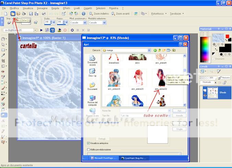Select the Red Eye tool
Image resolution: width=232 pixels, height=168 pixels.
pyautogui.click(x=3, y=72)
